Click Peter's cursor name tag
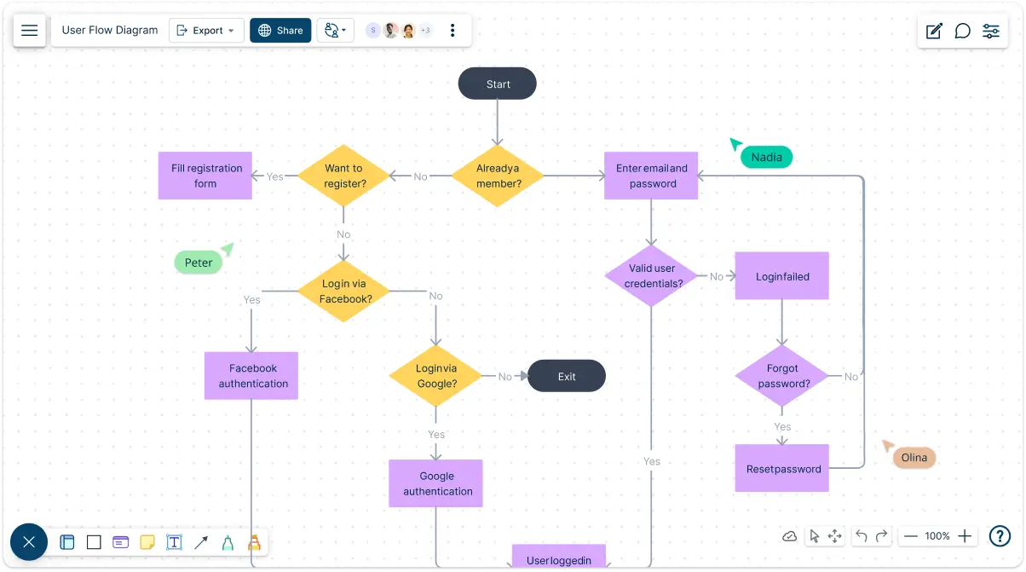This screenshot has width=1026, height=572. coord(199,263)
